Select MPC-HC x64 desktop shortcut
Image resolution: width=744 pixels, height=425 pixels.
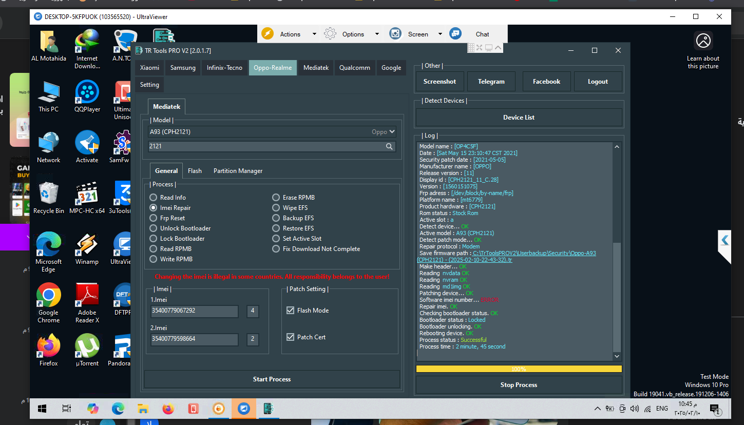click(87, 198)
